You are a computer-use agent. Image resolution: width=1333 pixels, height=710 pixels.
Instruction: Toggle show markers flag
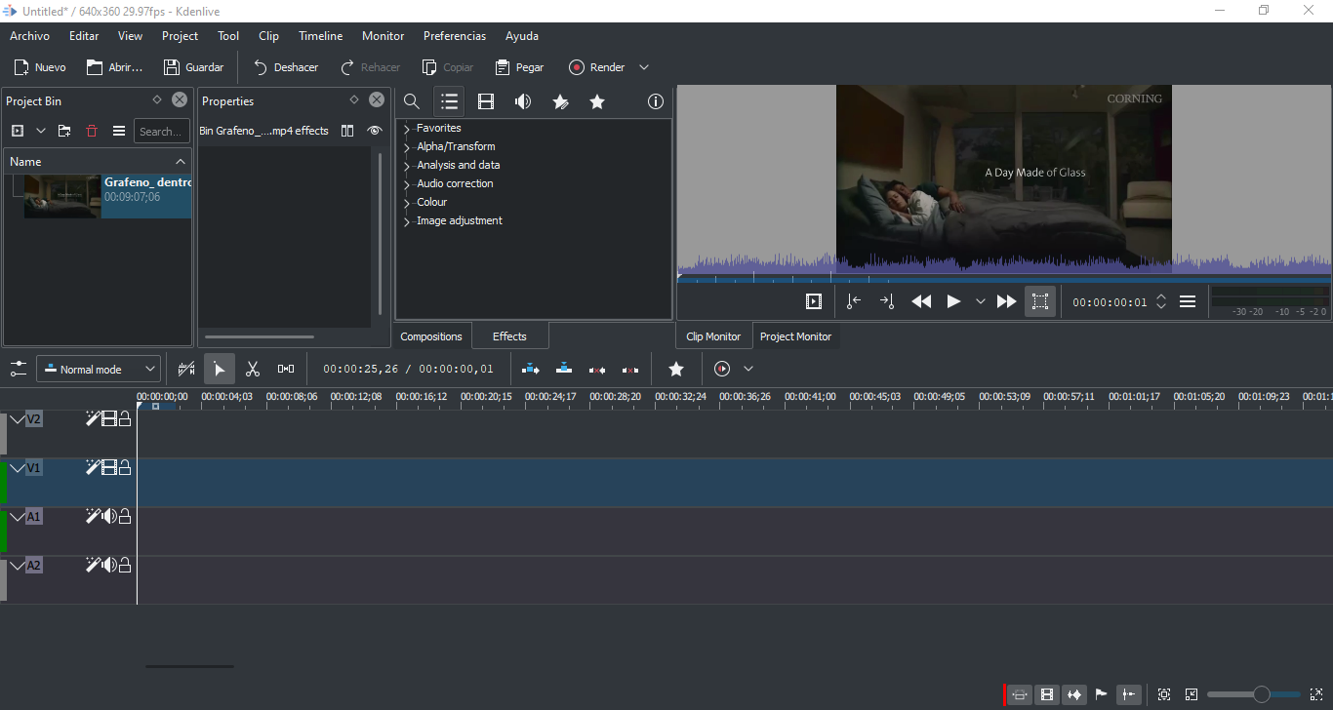tap(1102, 694)
